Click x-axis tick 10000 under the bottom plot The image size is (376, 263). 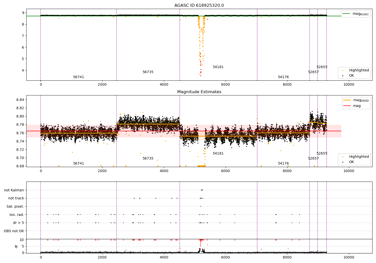(x=349, y=257)
